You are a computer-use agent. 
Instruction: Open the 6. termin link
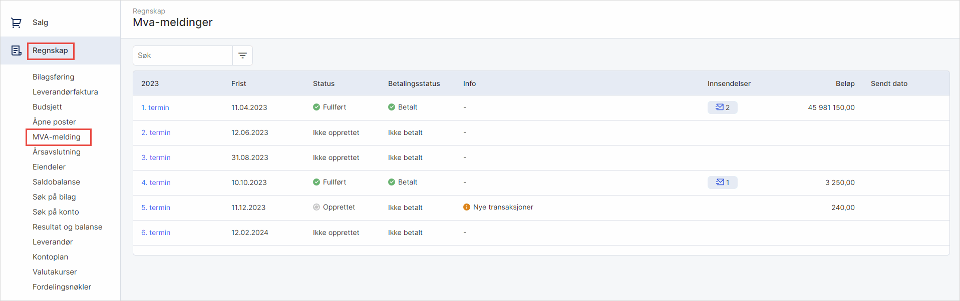[x=156, y=232]
